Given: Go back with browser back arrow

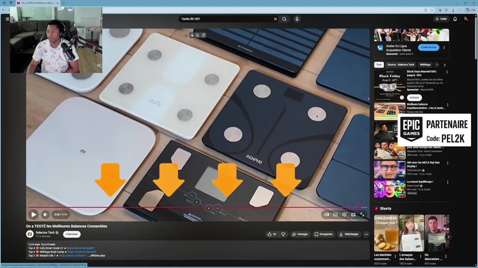Looking at the screenshot, I should (3, 10).
